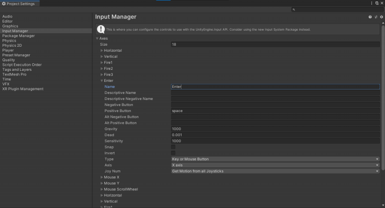
Task: Open the window's three-dot options menu
Action: click(x=371, y=3)
